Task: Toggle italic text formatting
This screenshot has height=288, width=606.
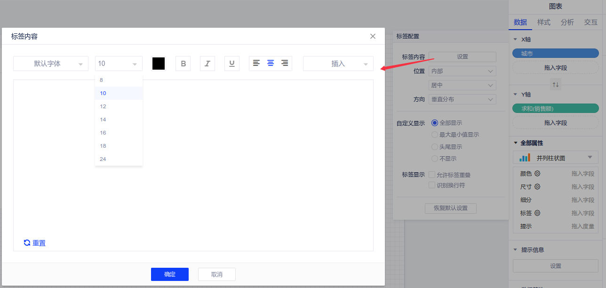Action: tap(207, 64)
